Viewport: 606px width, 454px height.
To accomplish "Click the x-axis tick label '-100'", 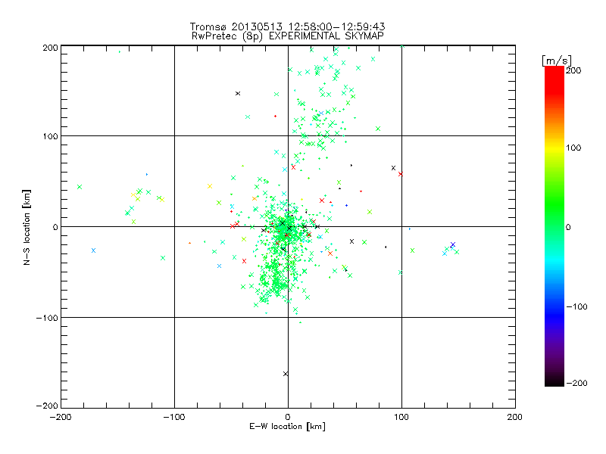I will coord(174,417).
